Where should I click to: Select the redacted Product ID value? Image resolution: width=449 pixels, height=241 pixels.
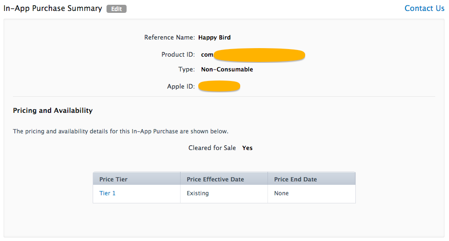pyautogui.click(x=253, y=55)
